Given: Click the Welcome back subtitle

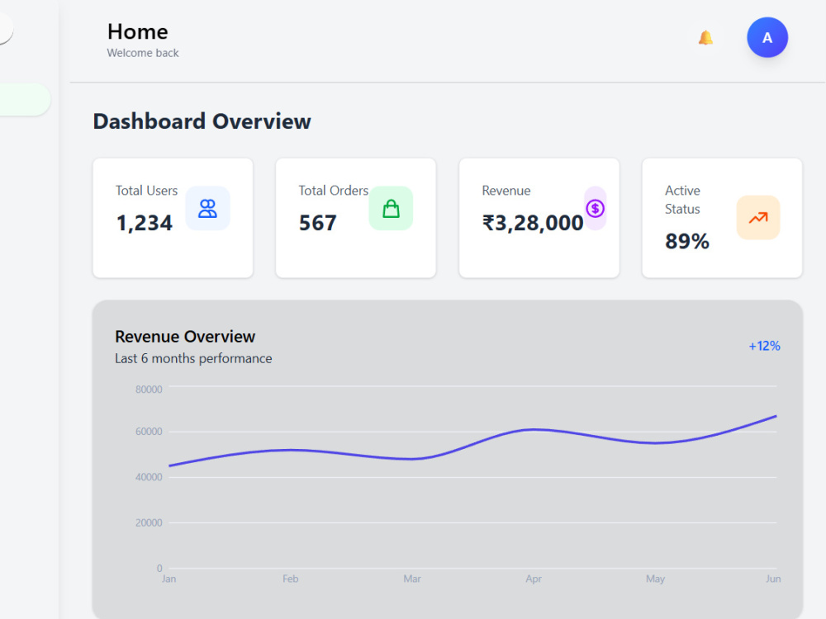Looking at the screenshot, I should [x=143, y=53].
